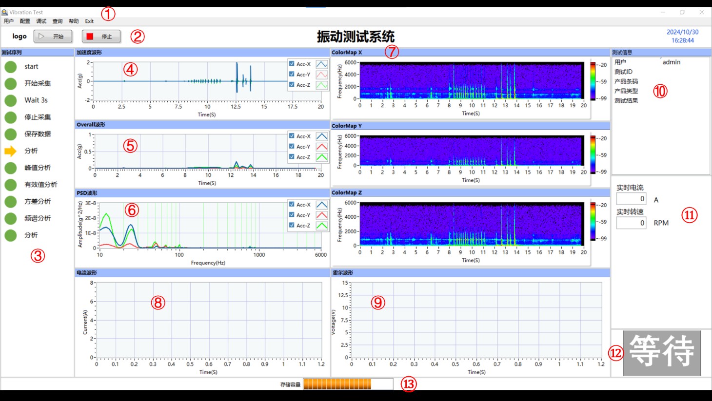The image size is (712, 401).
Task: Select the 频谱分析 step label
Action: [38, 218]
